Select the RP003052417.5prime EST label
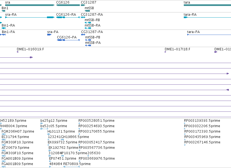This screenshot has width=231, height=168. pyautogui.click(x=96, y=142)
